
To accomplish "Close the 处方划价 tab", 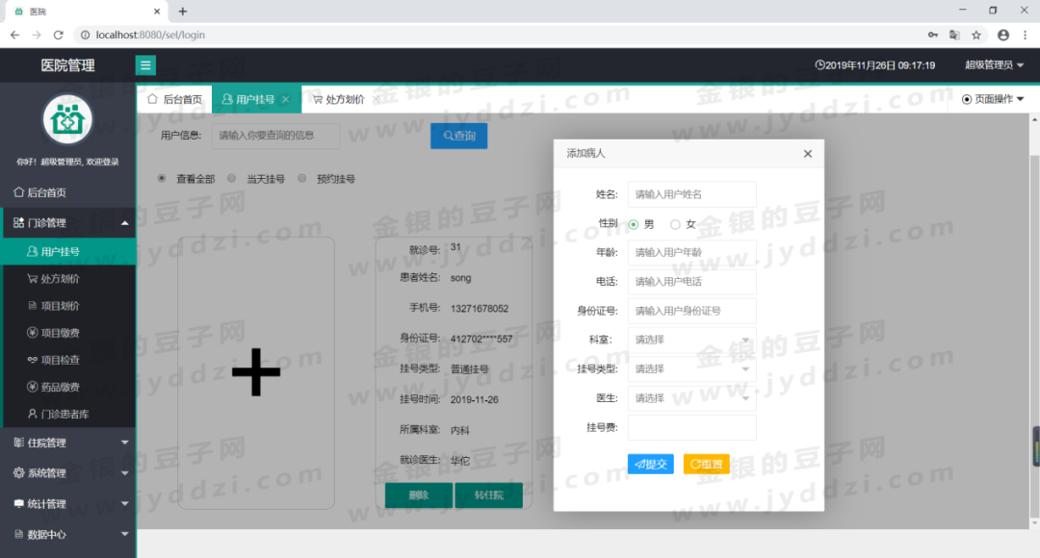I will (x=377, y=99).
